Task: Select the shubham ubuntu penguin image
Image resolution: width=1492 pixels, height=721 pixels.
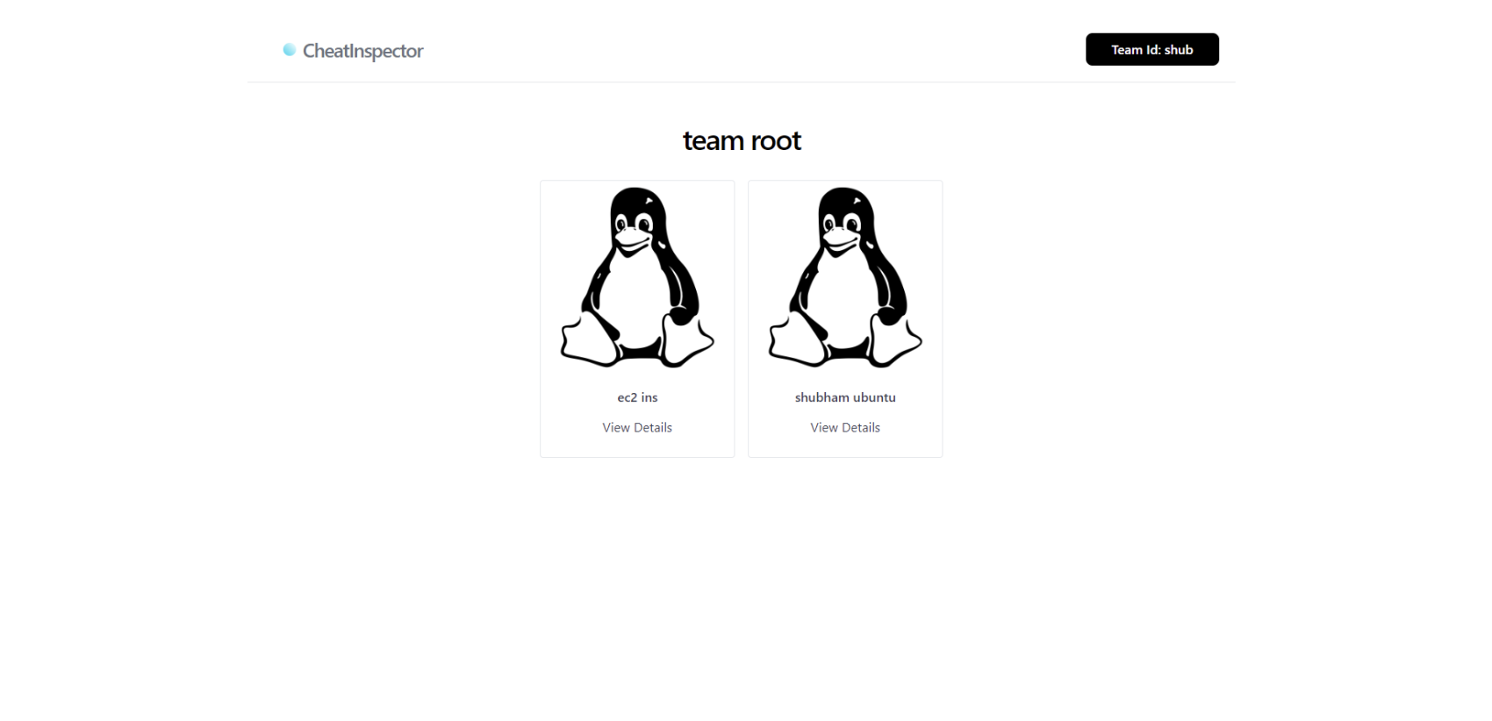Action: (845, 277)
